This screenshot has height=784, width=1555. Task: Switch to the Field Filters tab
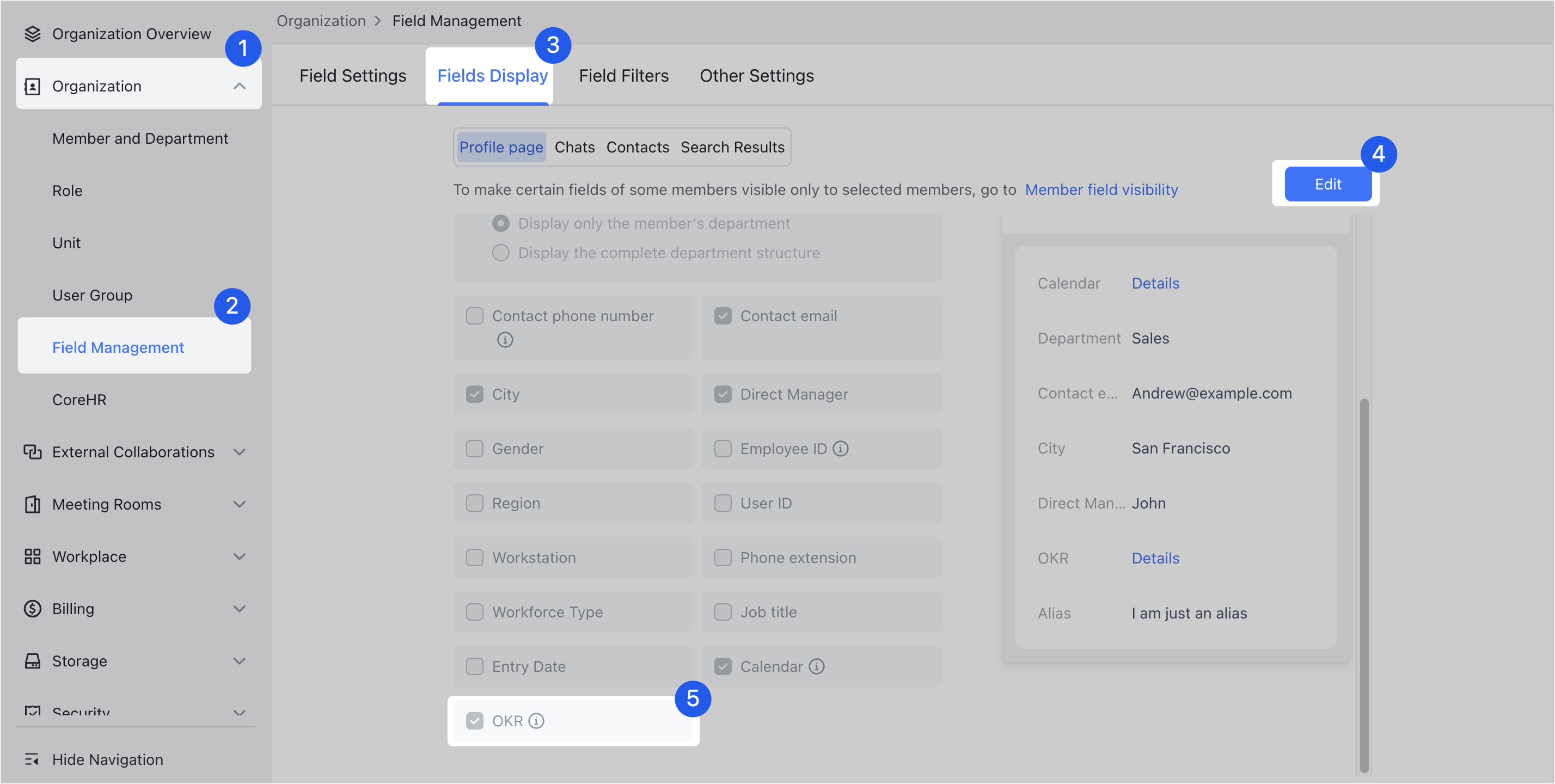tap(623, 76)
